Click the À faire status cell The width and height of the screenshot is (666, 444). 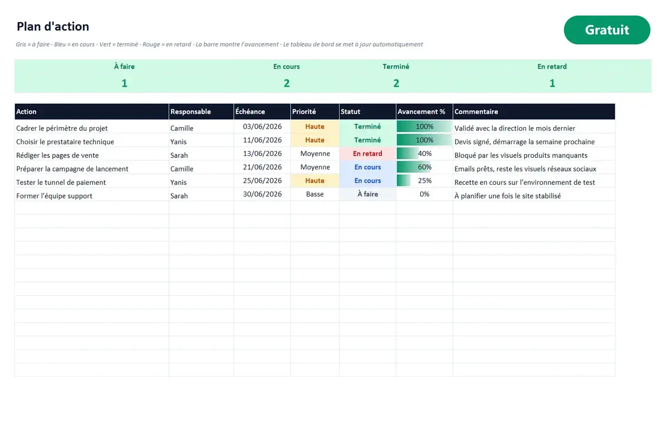367,194
